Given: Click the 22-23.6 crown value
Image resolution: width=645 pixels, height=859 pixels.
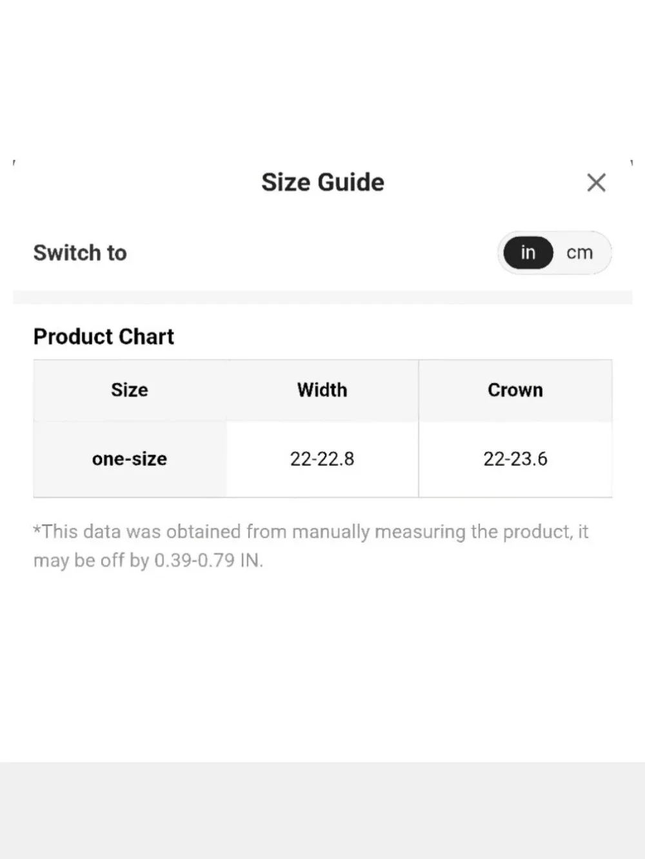Looking at the screenshot, I should click(515, 459).
